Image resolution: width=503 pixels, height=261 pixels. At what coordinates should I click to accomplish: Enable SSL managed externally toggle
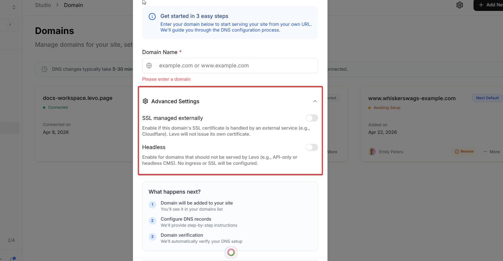coord(312,118)
